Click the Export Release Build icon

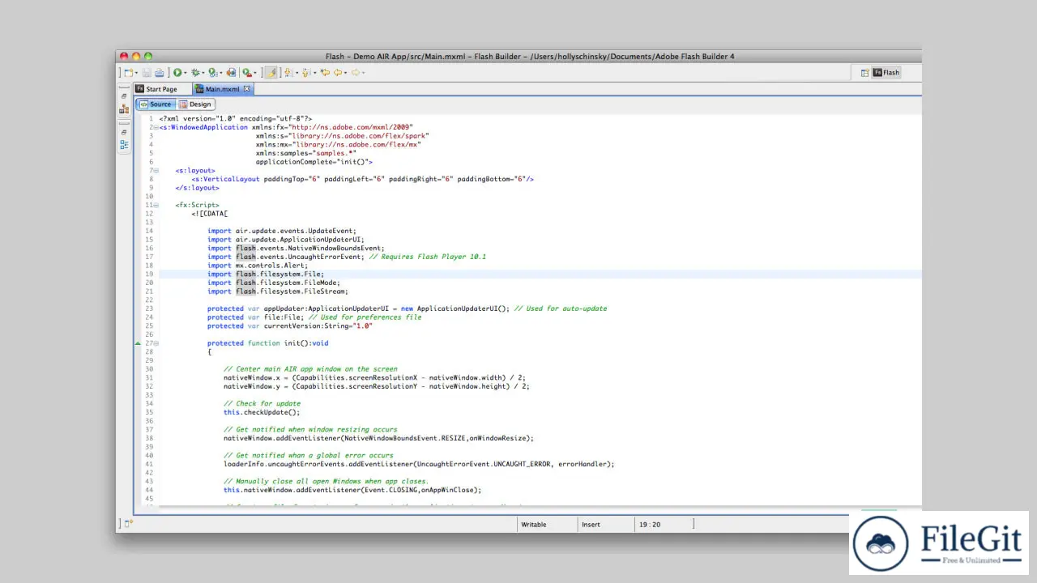coord(231,73)
